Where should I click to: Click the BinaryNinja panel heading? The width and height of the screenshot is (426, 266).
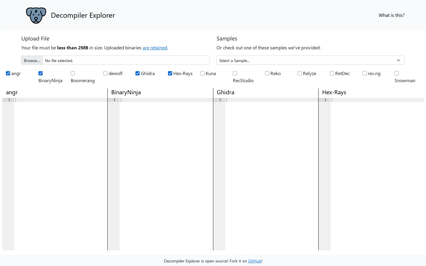tap(126, 93)
